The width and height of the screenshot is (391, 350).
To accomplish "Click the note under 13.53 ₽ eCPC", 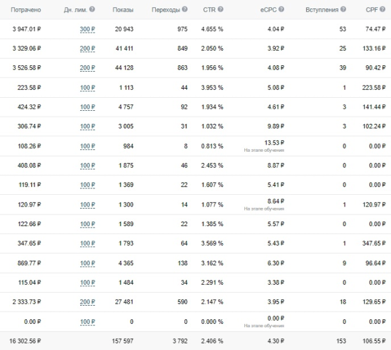I will (264, 150).
